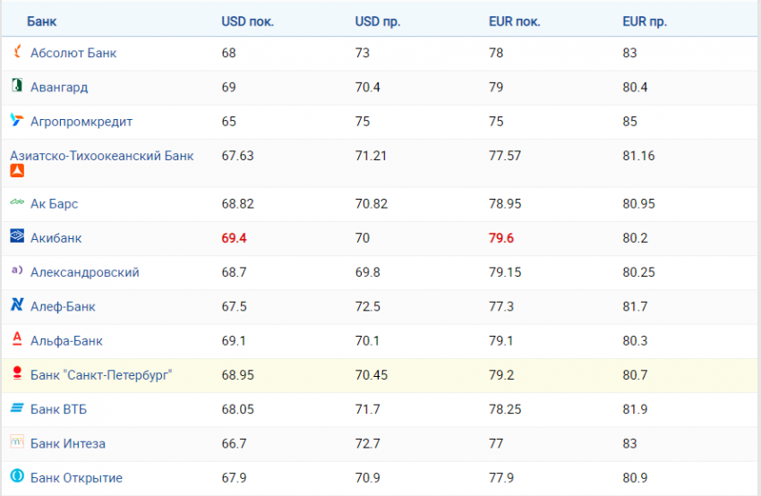Click the Александровский bank logo icon
The width and height of the screenshot is (761, 496).
point(17,269)
